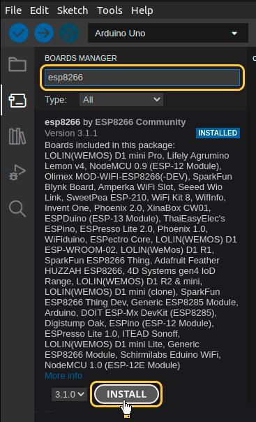This screenshot has height=422, width=256.
Task: Toggle the Boards Manager sidebar icon
Action: coord(17,101)
